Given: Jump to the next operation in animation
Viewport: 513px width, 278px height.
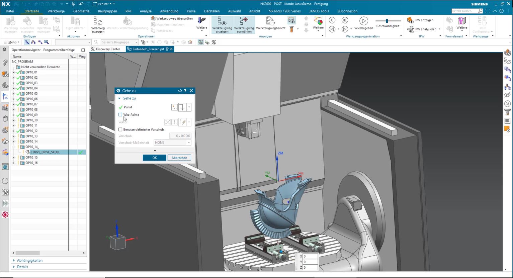Looking at the screenshot, I should (345, 29).
